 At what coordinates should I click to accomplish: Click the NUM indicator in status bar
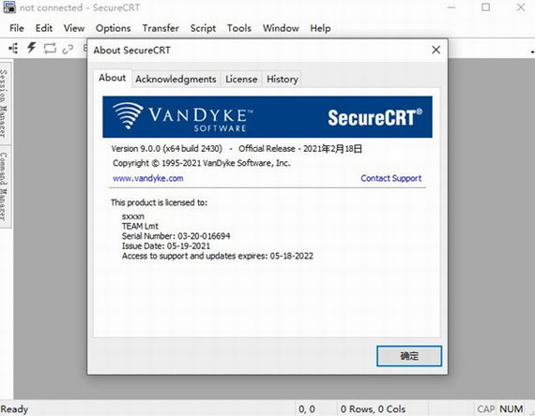pos(511,409)
